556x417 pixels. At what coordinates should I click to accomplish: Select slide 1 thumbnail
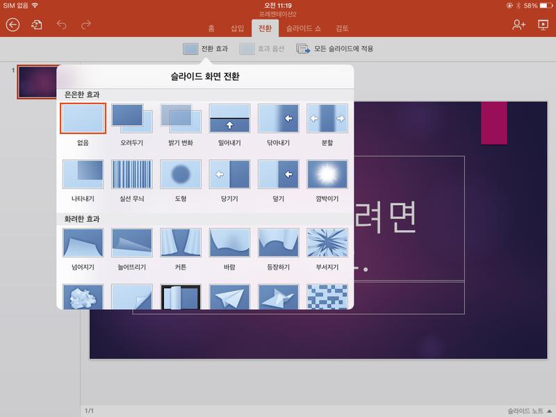coord(38,82)
